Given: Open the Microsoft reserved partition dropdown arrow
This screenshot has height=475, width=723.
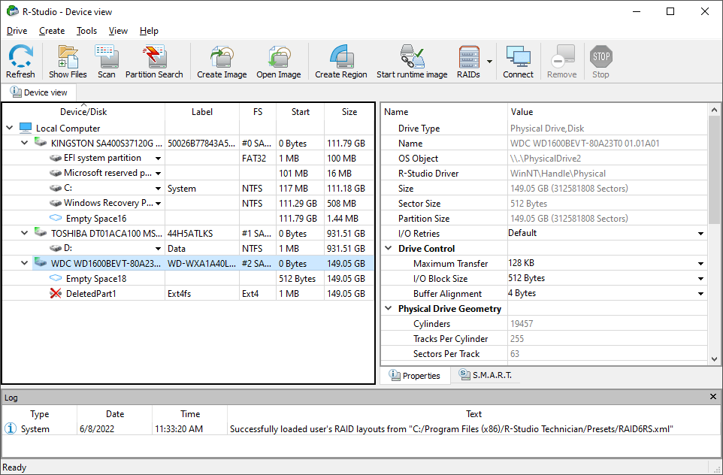Looking at the screenshot, I should pos(158,174).
